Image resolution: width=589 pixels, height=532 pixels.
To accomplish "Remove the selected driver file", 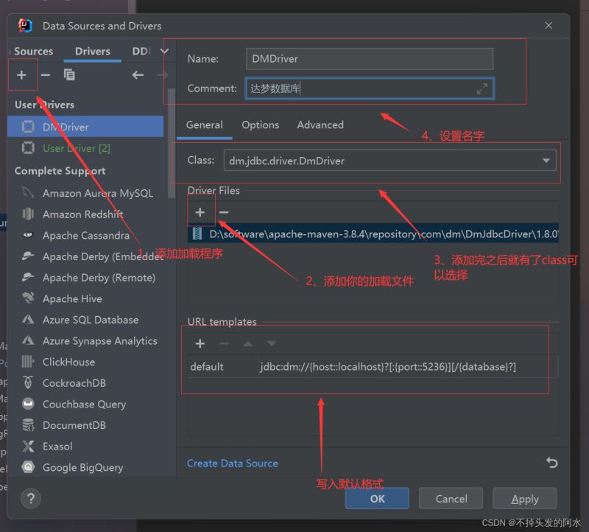I will (x=224, y=212).
